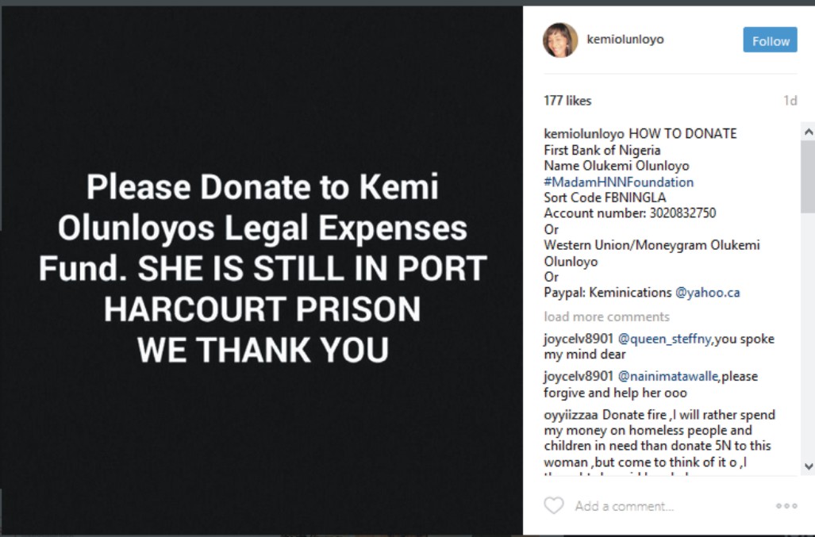Open the three-dot more options menu

pyautogui.click(x=786, y=506)
